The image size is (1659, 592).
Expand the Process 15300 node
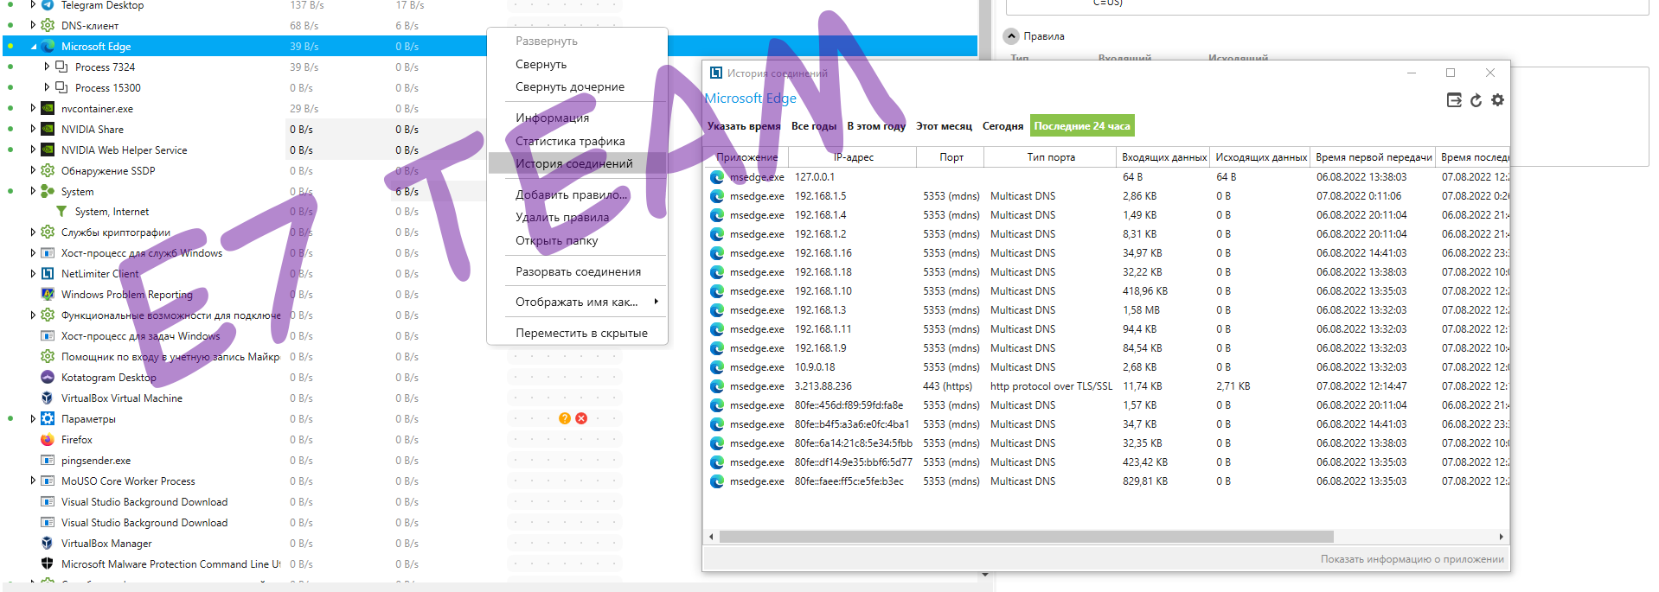pyautogui.click(x=47, y=87)
